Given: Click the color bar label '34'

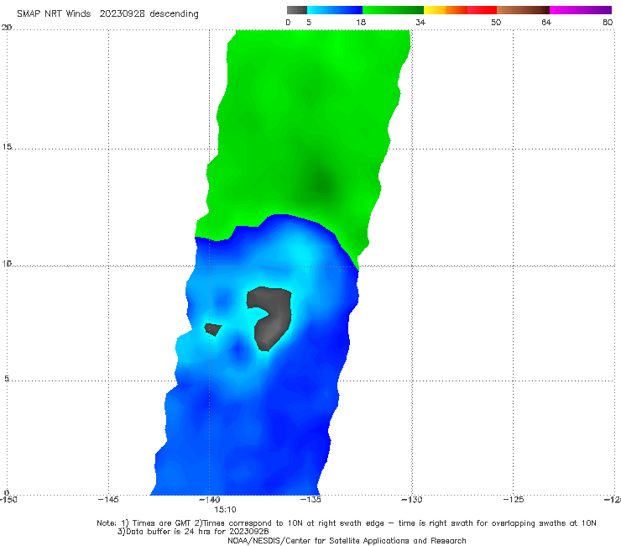Looking at the screenshot, I should pos(420,22).
